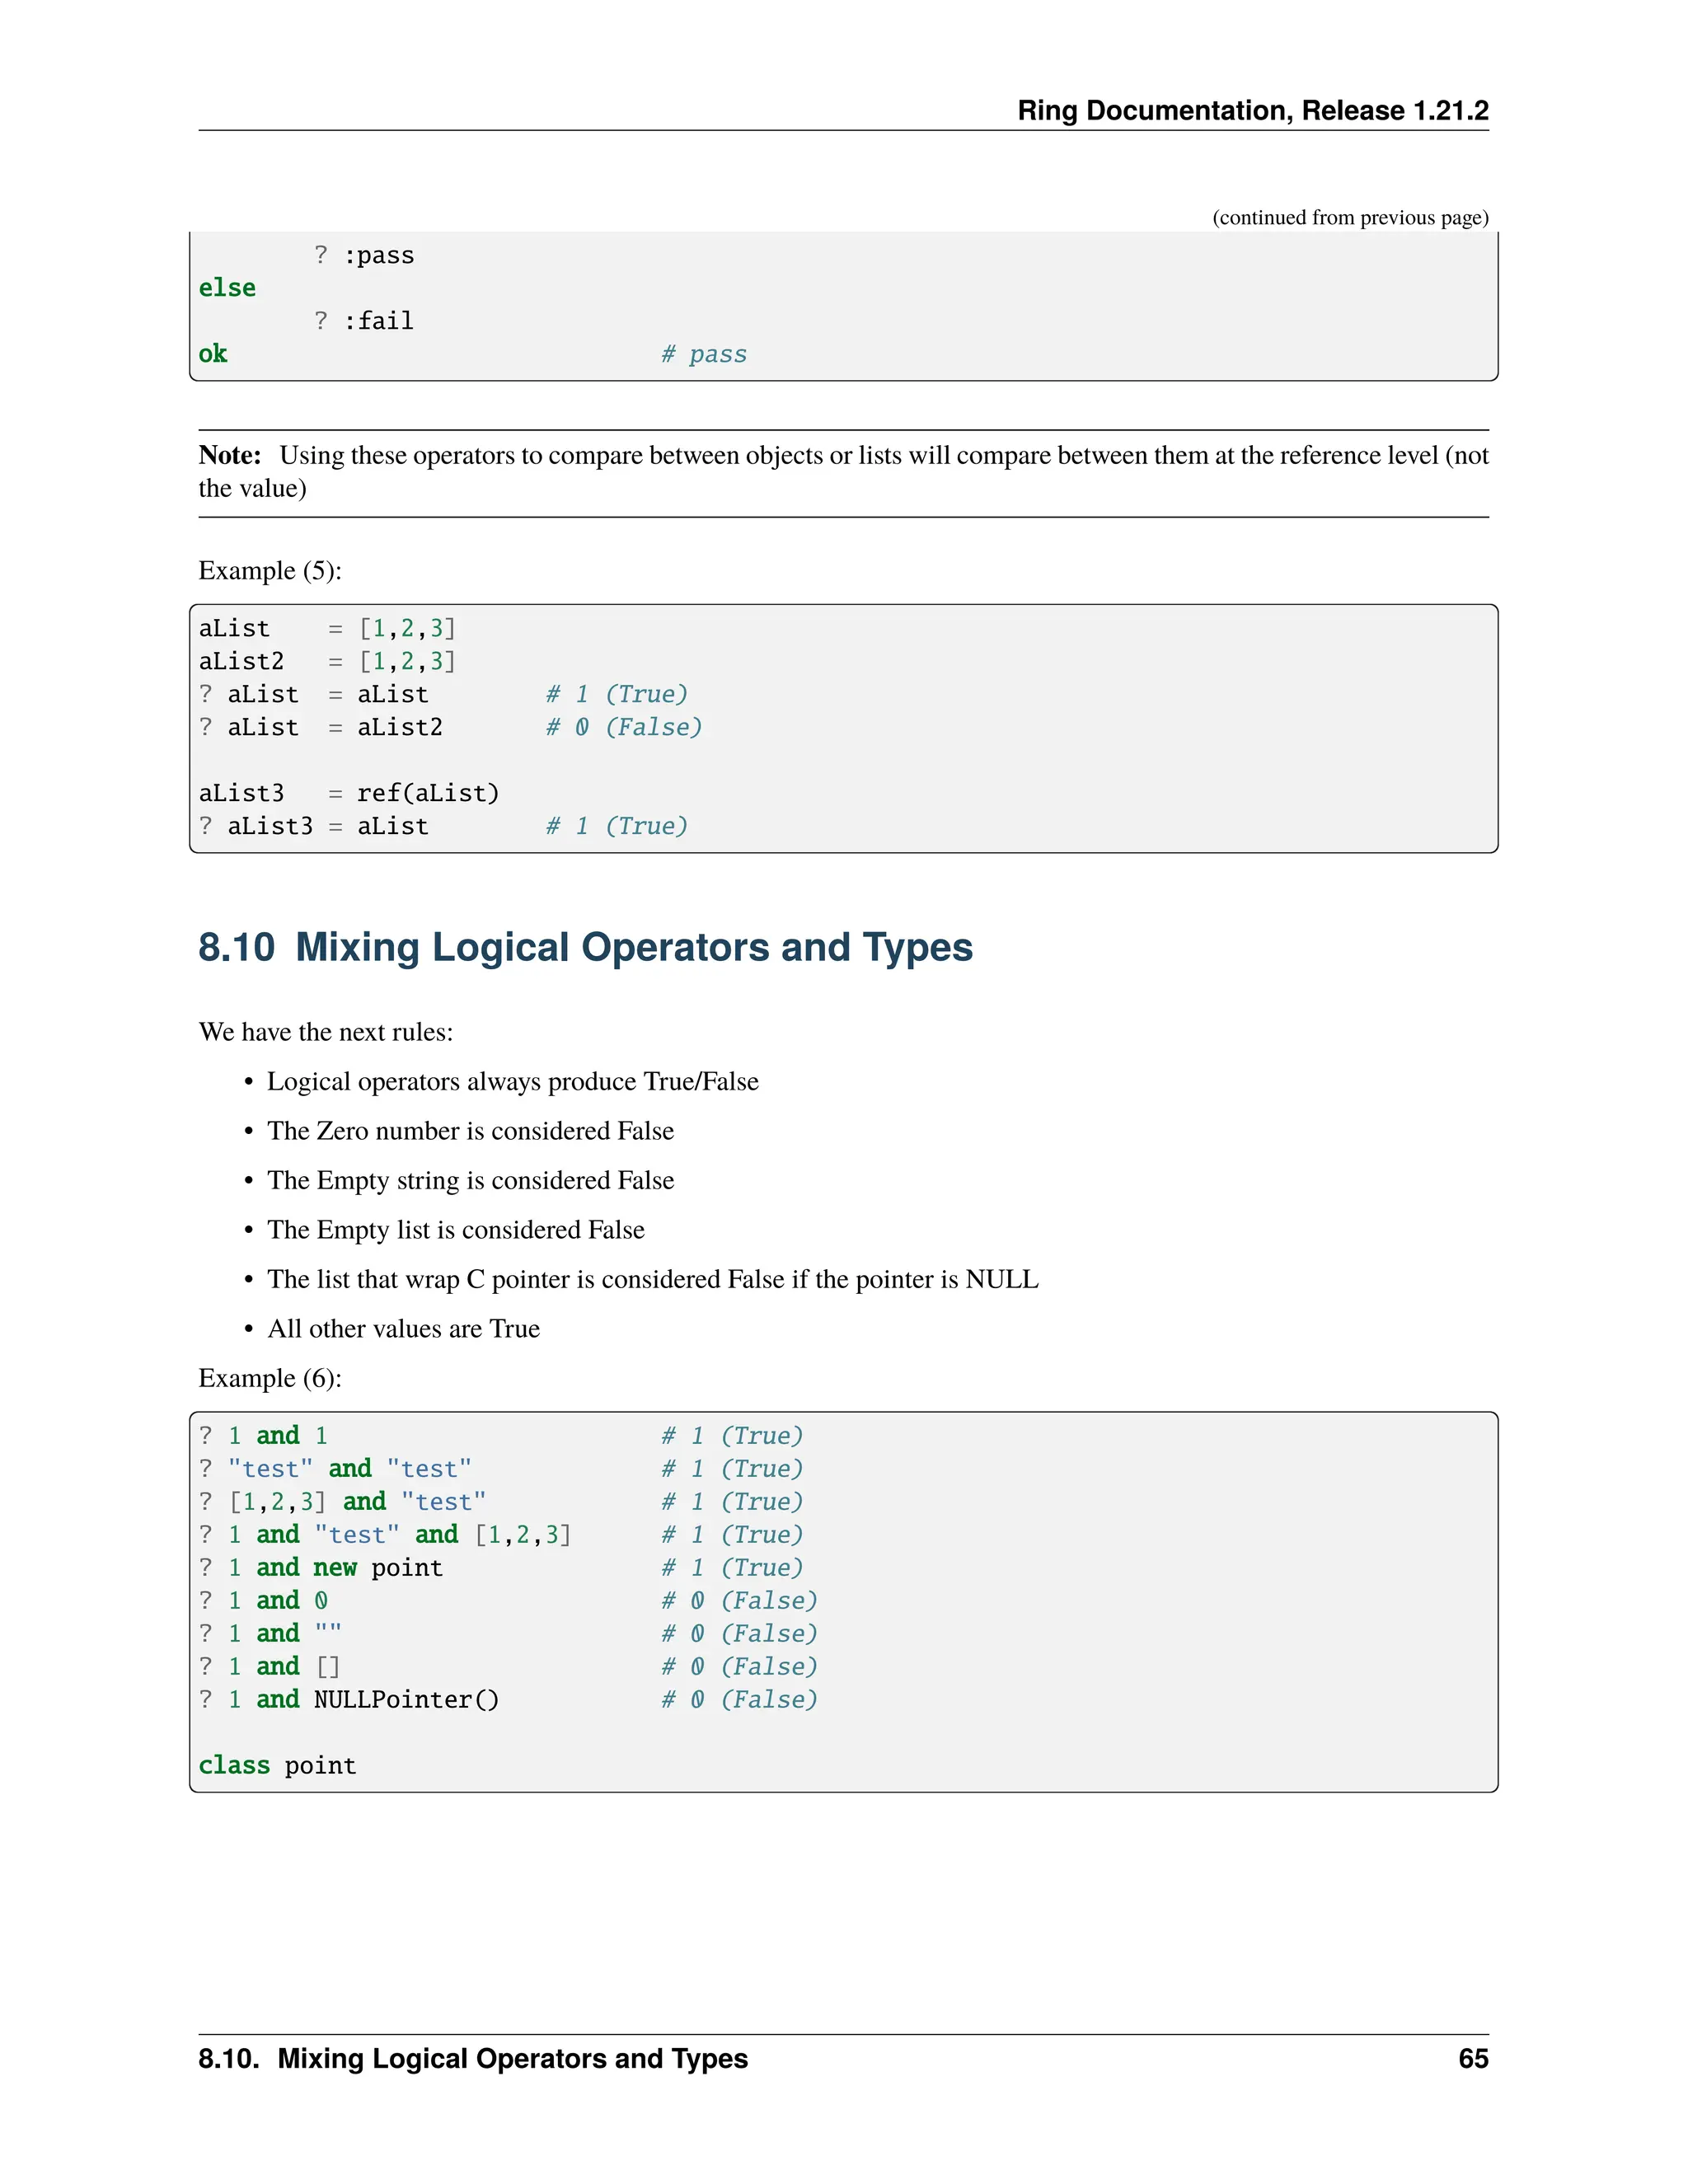Click 'class point' at code block bottom
1688x2184 pixels.
[277, 1765]
